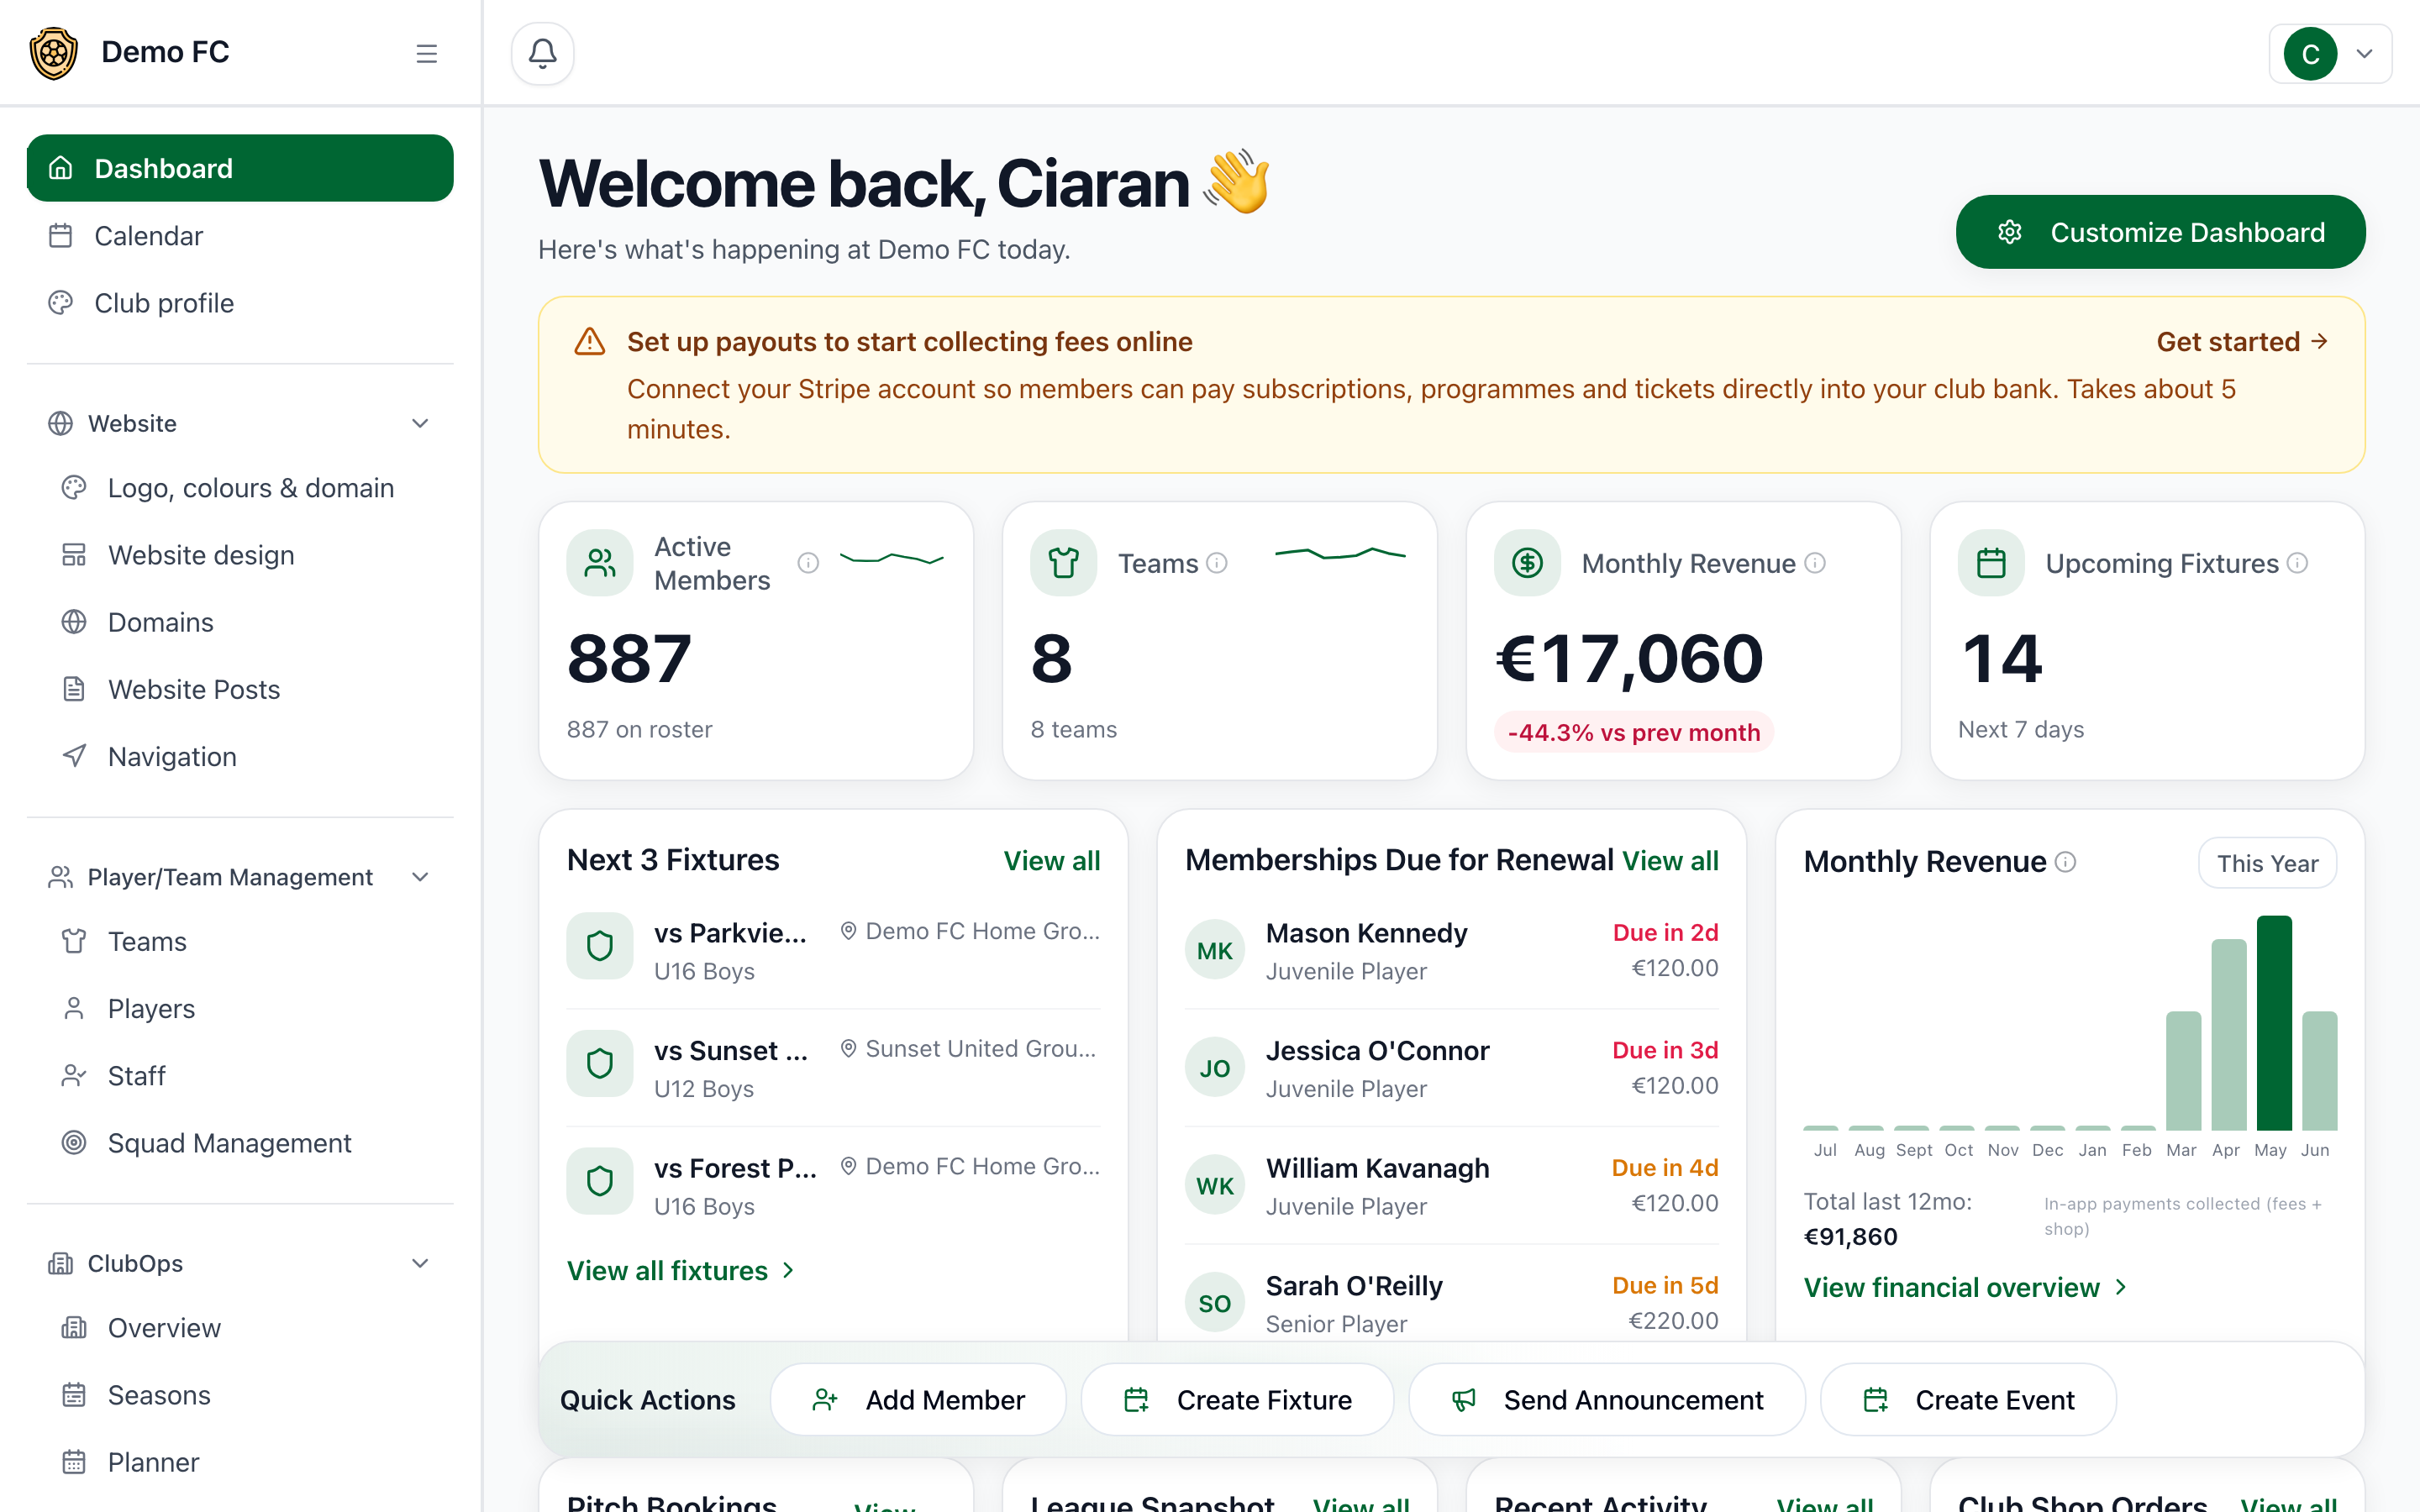The image size is (2420, 1512).
Task: Click the green C user avatar
Action: click(2310, 54)
